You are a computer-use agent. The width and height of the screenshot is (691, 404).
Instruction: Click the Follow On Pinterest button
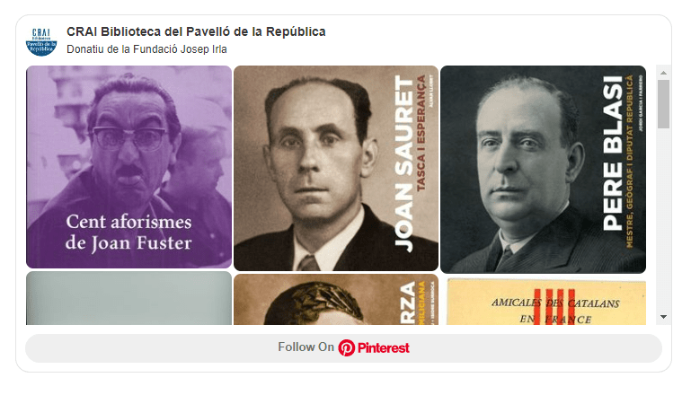(343, 348)
